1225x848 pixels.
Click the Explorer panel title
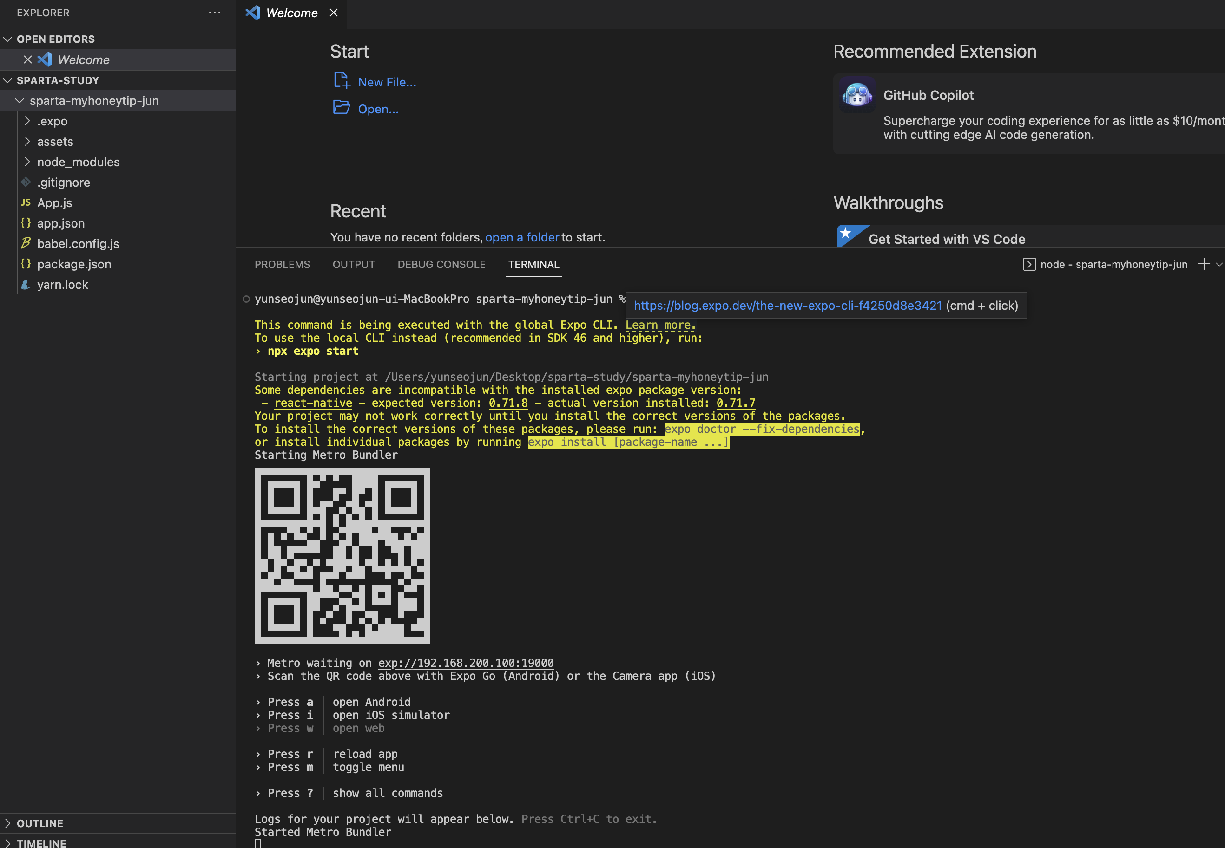coord(43,13)
